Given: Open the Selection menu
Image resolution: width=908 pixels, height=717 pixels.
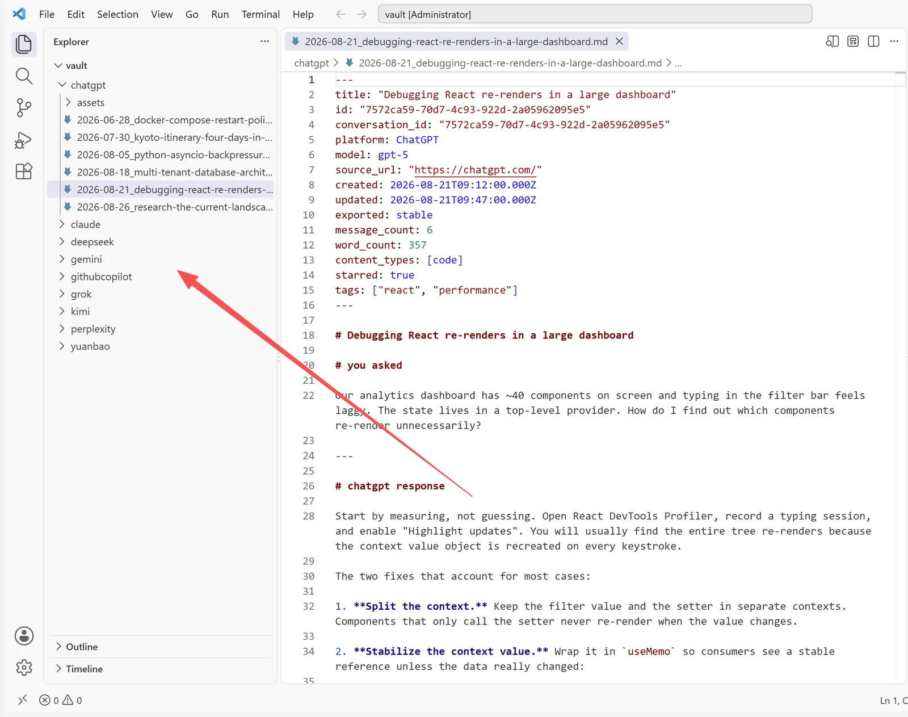Looking at the screenshot, I should tap(117, 14).
